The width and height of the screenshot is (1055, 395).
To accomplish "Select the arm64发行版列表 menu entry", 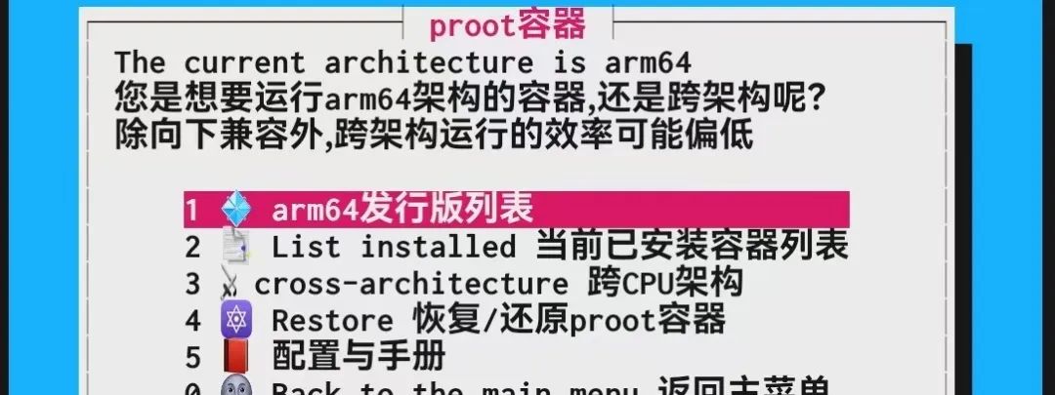I will pyautogui.click(x=516, y=210).
